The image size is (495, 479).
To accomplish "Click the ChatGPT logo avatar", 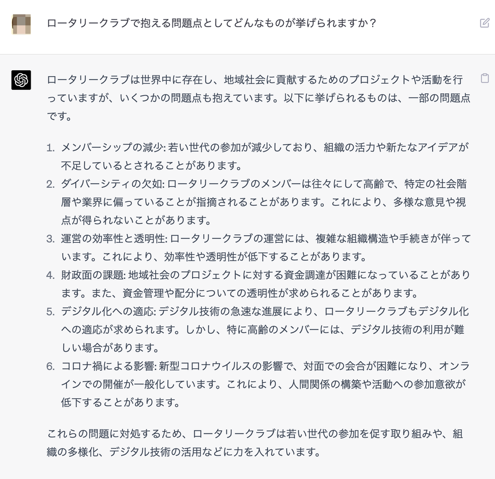I will coord(21,80).
